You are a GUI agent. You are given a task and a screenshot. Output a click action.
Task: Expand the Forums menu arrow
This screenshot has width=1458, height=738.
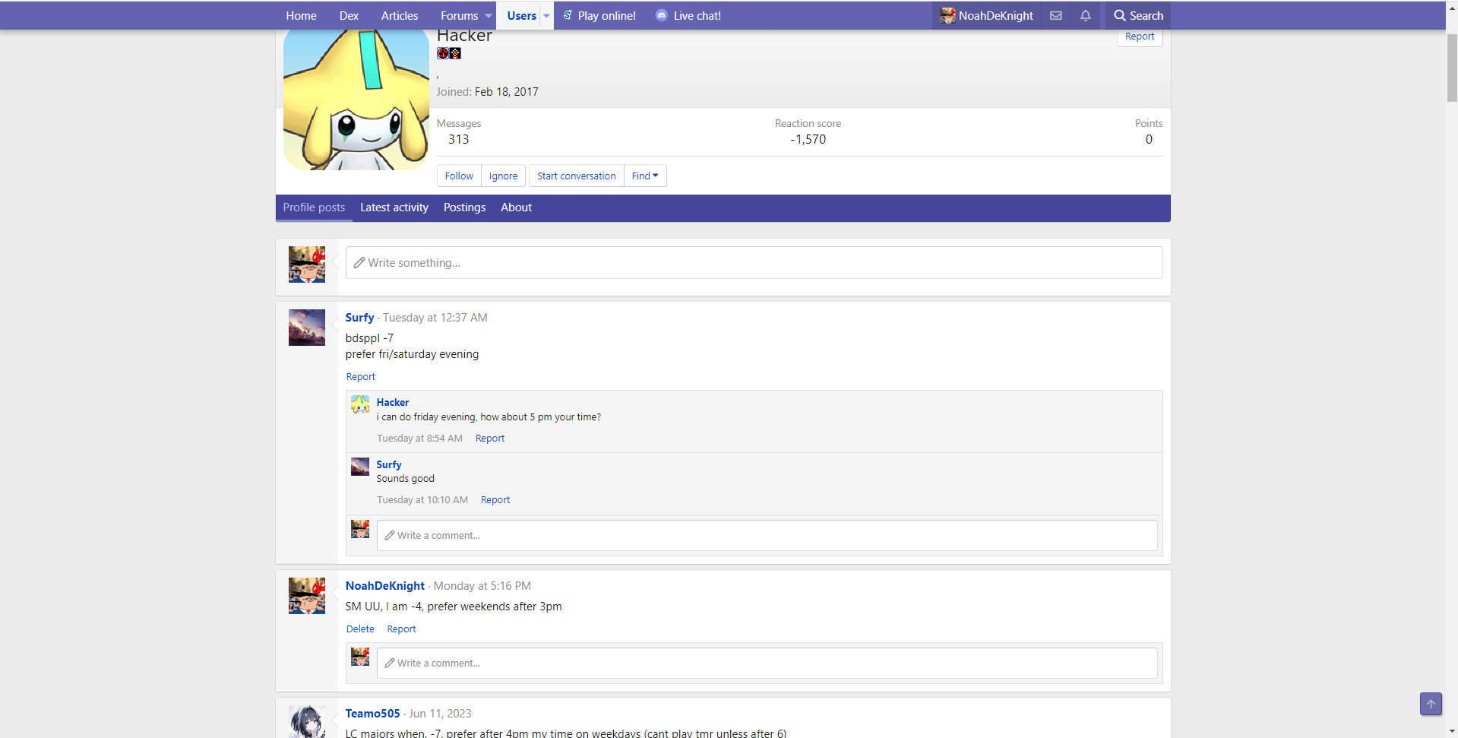tap(487, 15)
